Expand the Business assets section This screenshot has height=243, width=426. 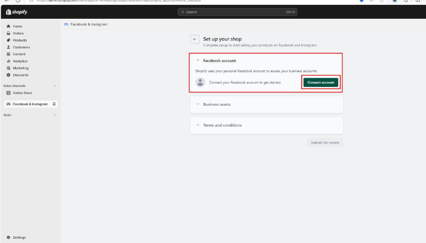pos(267,104)
